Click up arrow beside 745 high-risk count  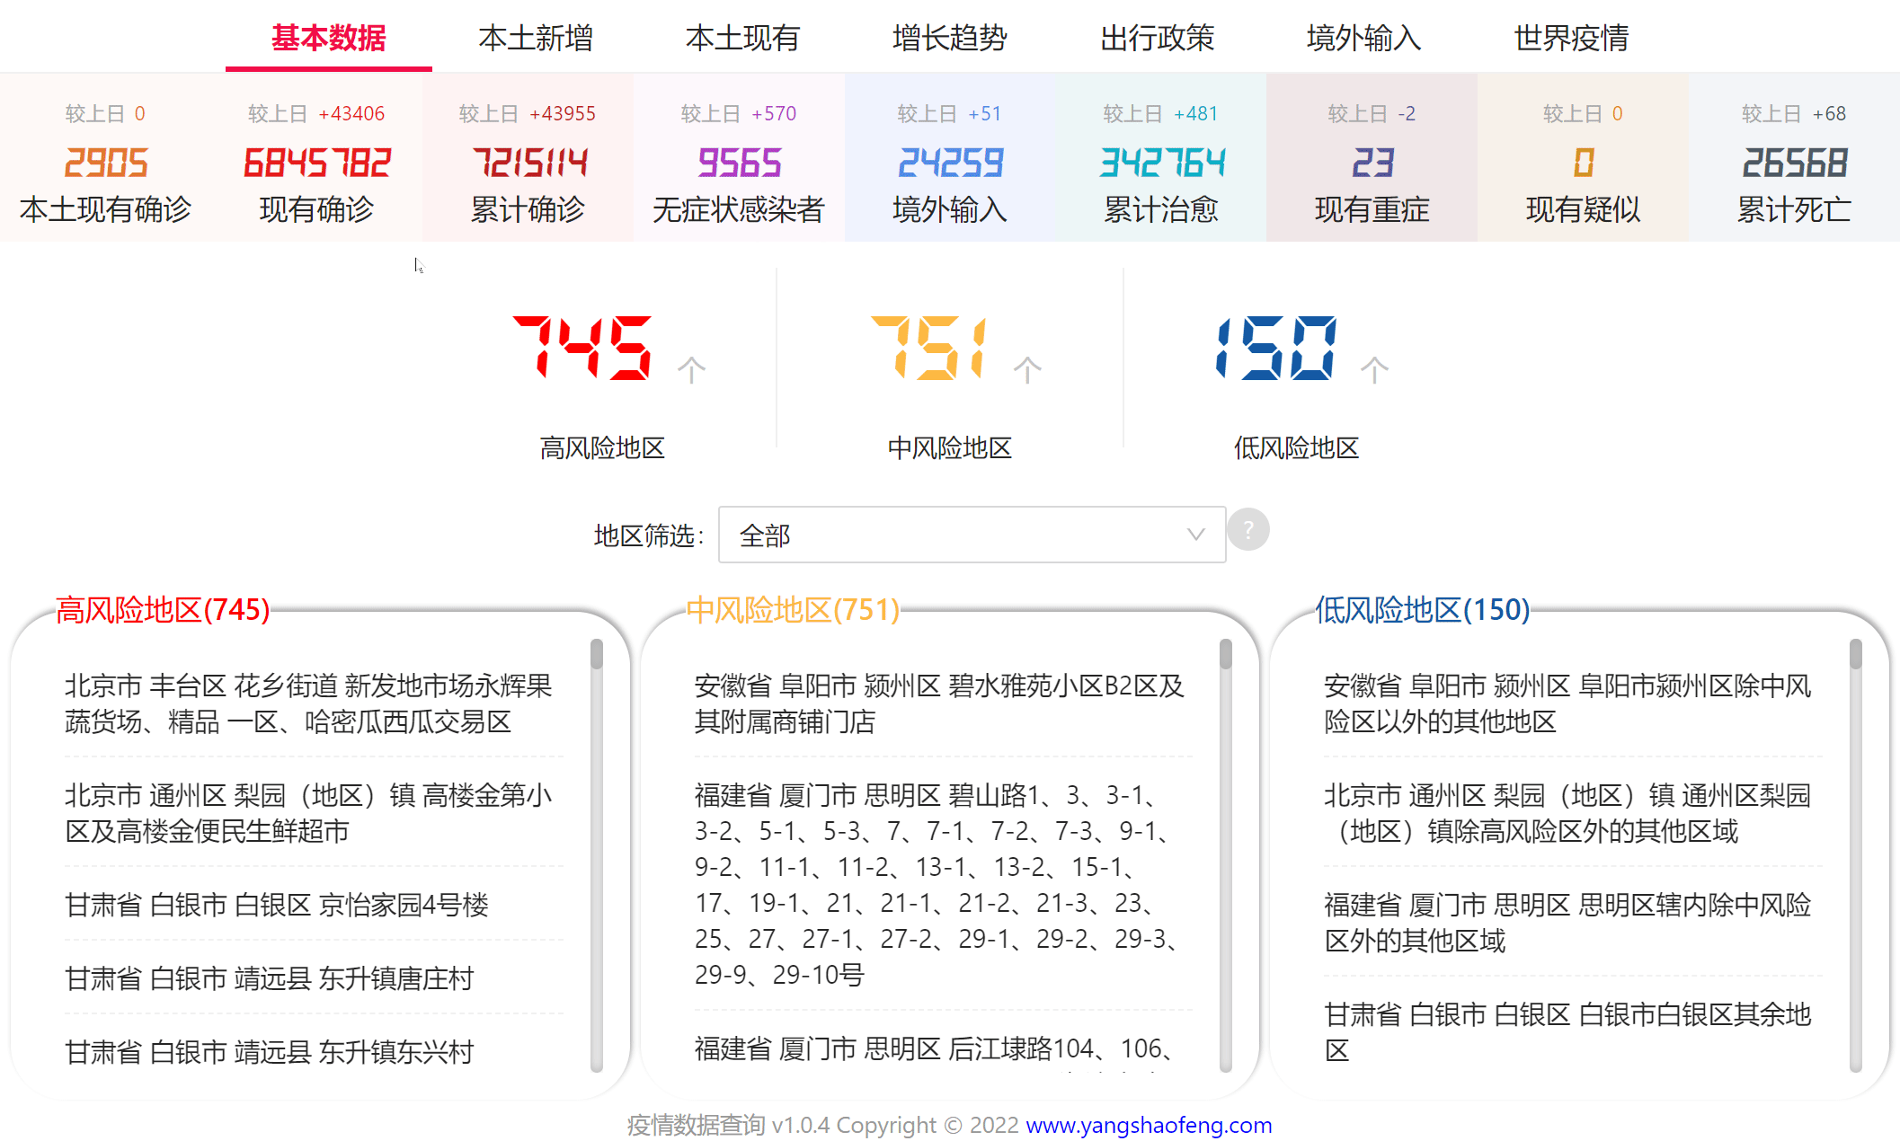(691, 369)
